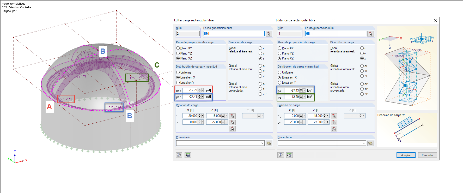This screenshot has height=193, width=463.
Task: Click surfaces field showing 3,4
Action: click(336, 34)
